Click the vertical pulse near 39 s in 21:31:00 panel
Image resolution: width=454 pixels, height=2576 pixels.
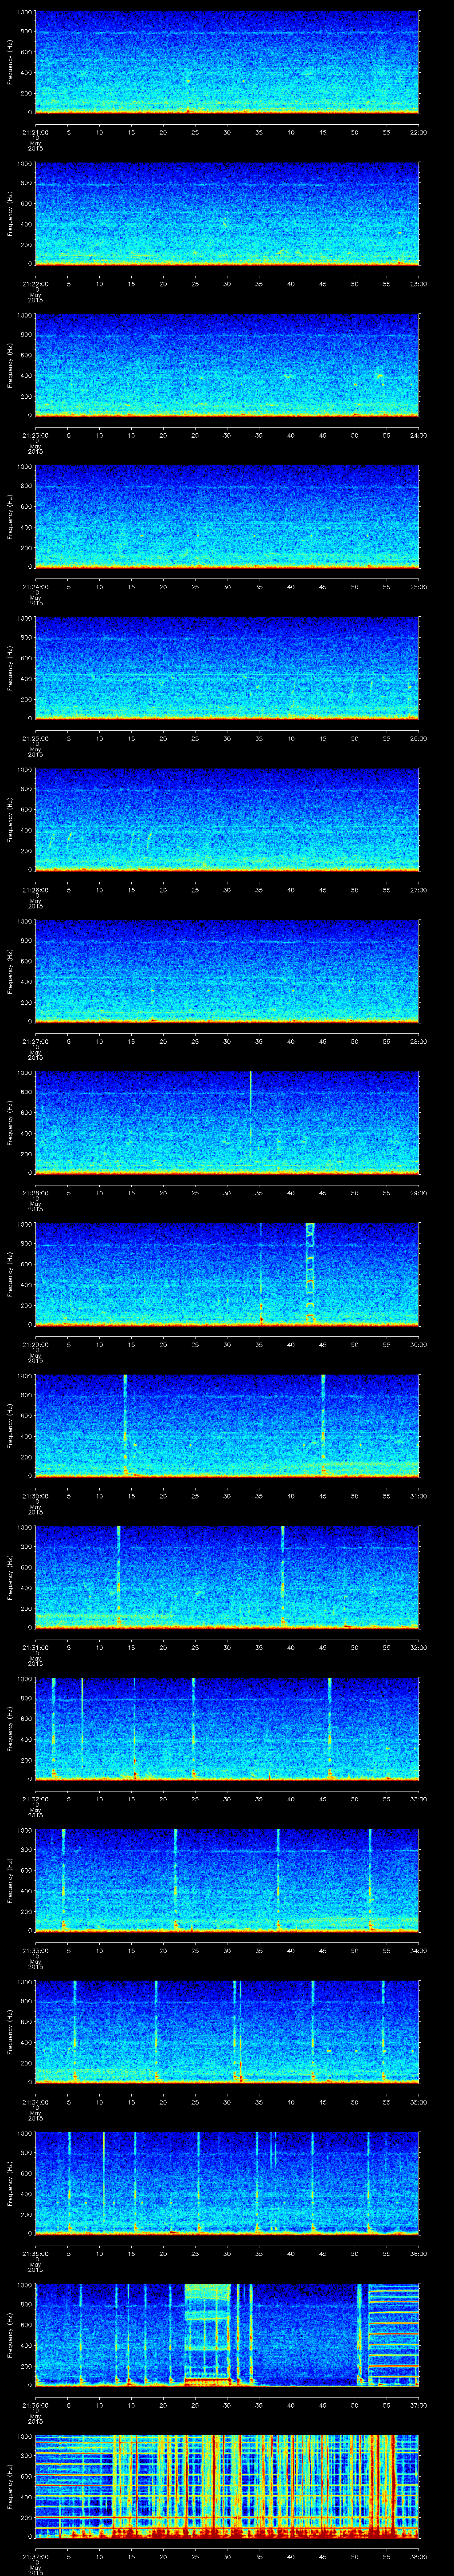[283, 1577]
